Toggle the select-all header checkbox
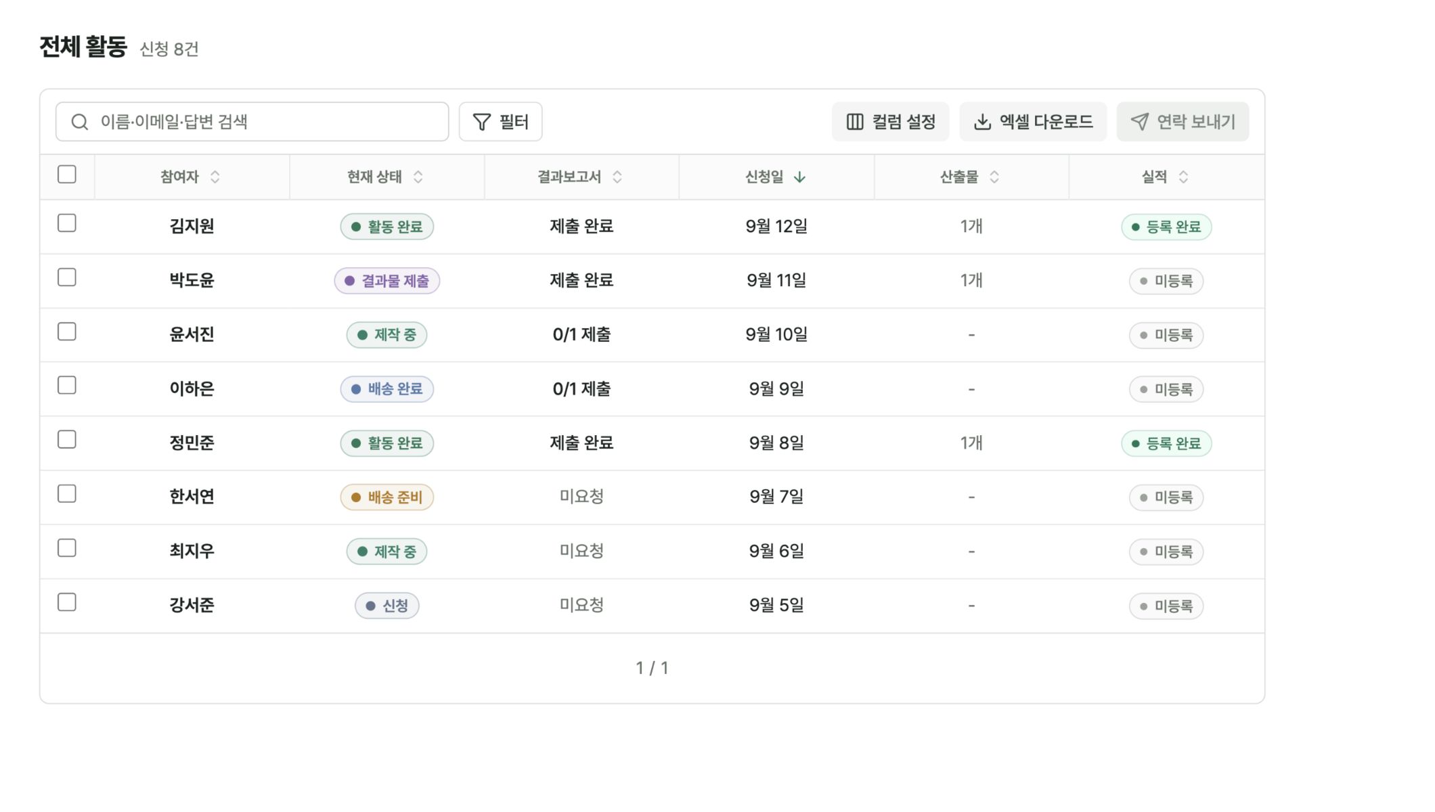Image resolution: width=1435 pixels, height=812 pixels. [67, 175]
